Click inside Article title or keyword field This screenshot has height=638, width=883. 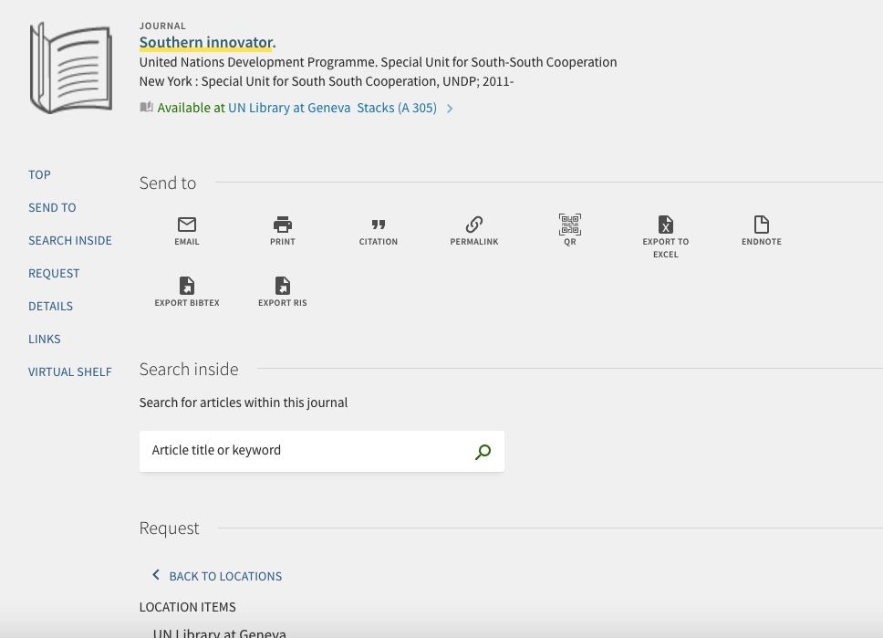306,451
